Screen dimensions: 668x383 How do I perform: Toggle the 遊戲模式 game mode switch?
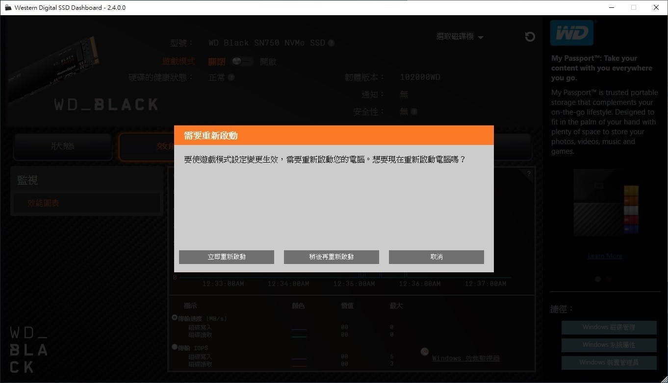242,62
